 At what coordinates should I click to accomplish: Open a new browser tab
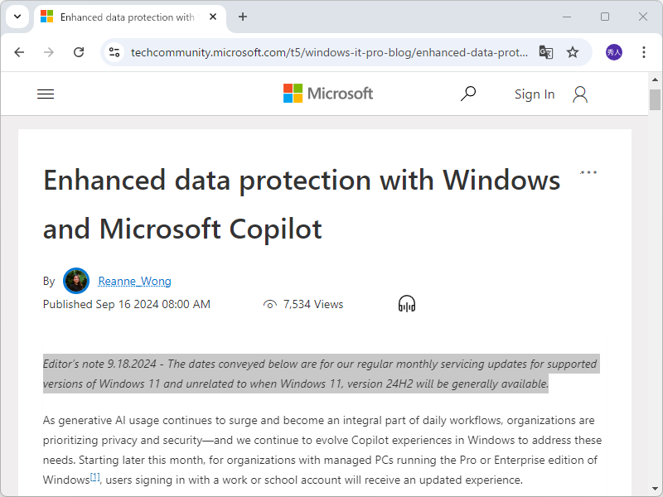(243, 17)
